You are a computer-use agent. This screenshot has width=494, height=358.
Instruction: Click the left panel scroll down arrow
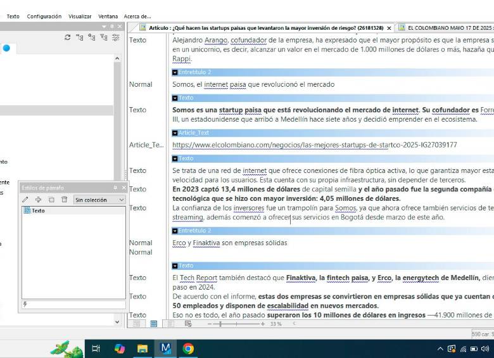[x=117, y=322]
